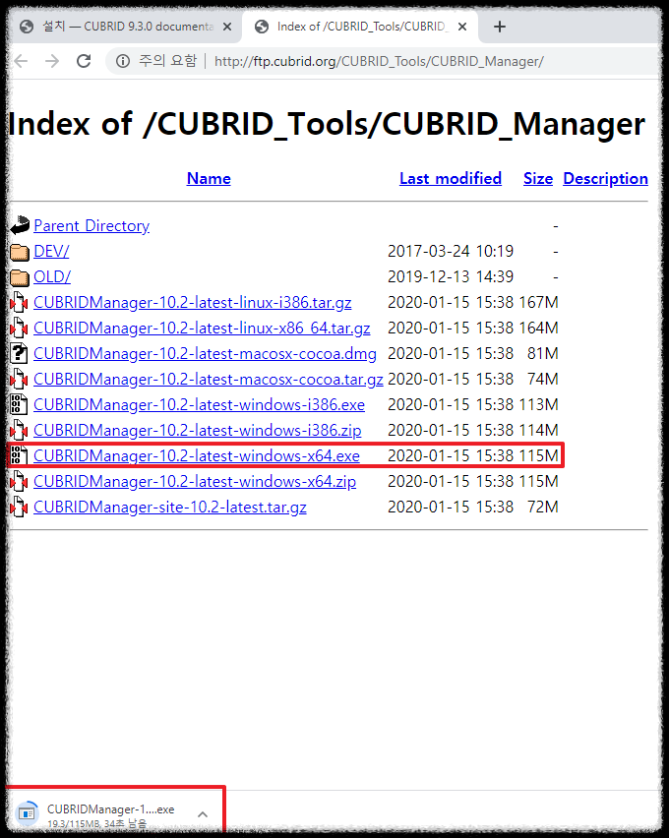Click the 164M size value
669x838 pixels.
538,329
